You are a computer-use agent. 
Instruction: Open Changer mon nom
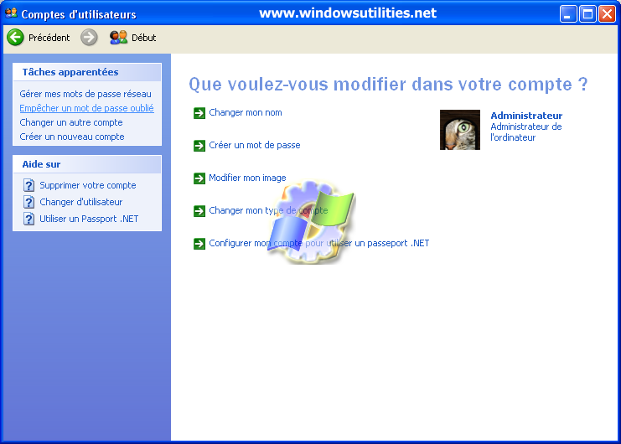point(246,113)
